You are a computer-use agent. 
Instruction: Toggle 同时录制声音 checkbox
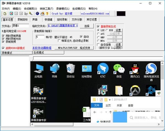coord(3,36)
